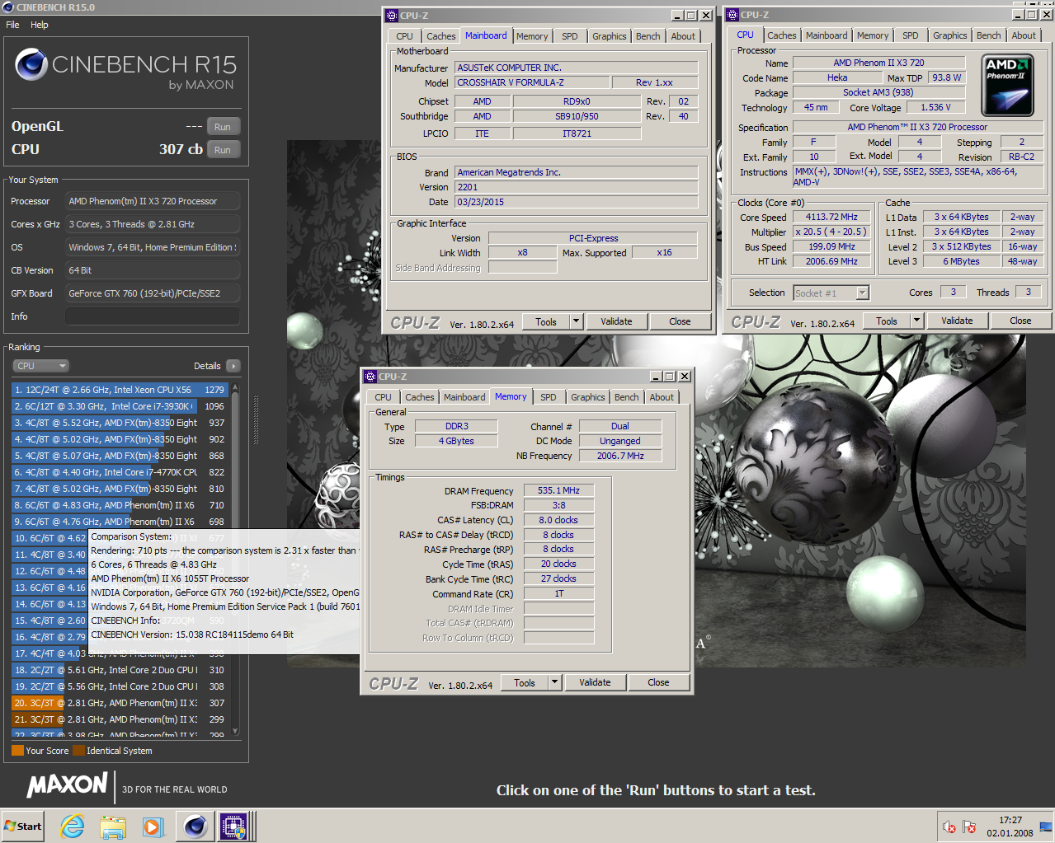Open Tools dropdown arrow in Mainboard window
Viewport: 1055px width, 843px height.
[x=576, y=322]
